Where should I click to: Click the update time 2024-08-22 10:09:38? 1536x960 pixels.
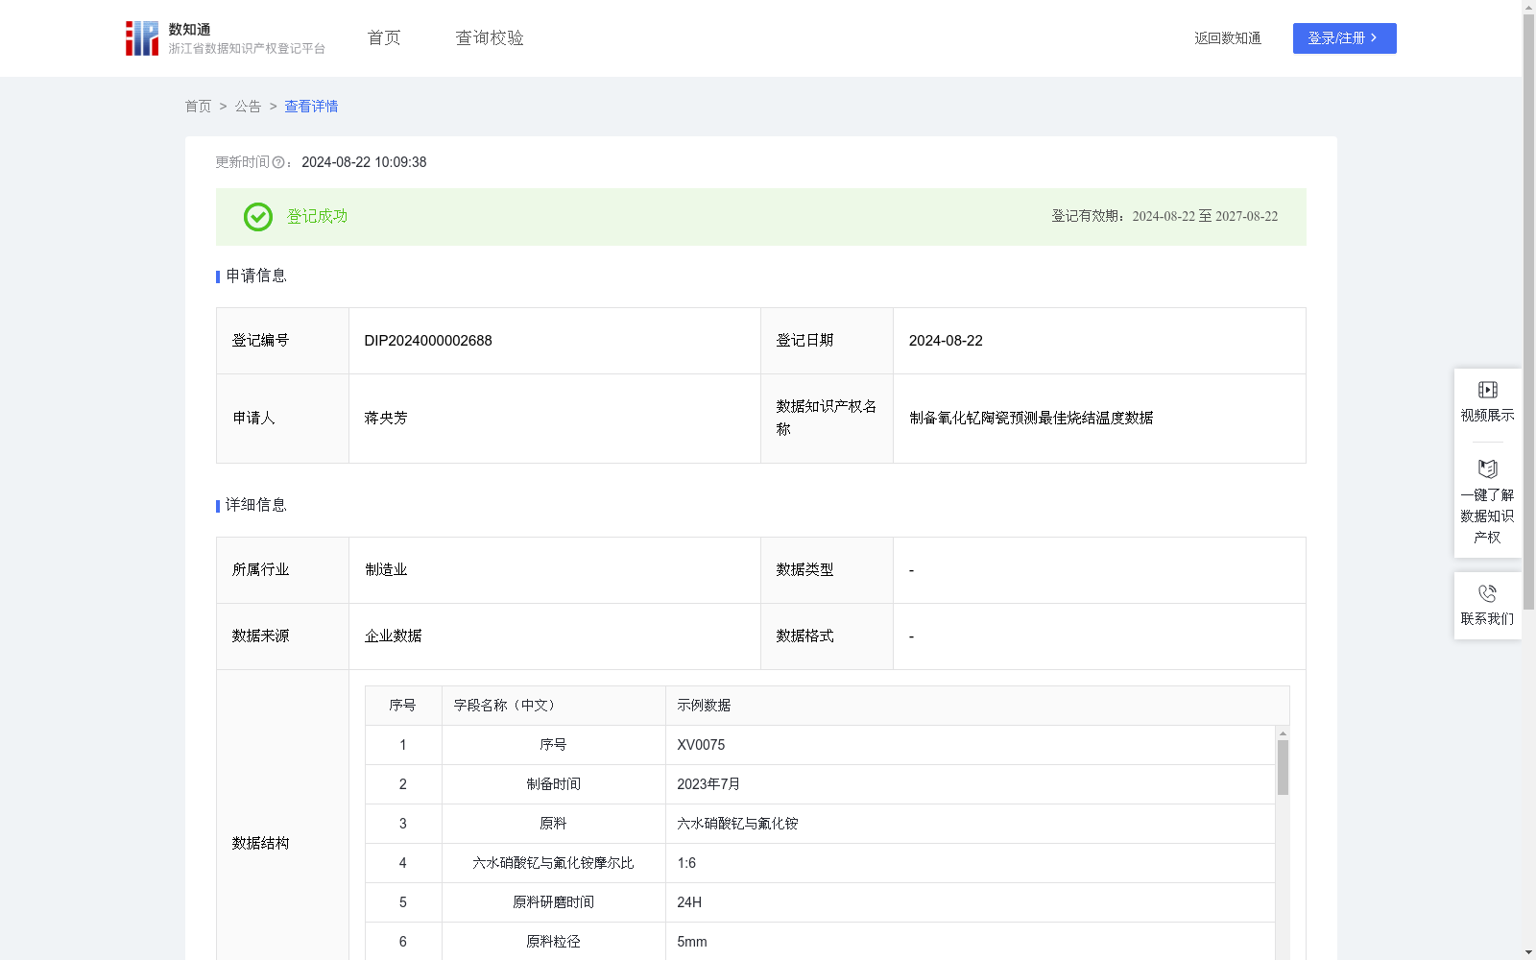364,163
